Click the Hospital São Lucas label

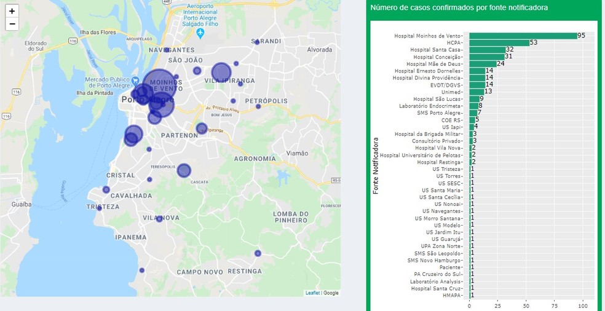[x=437, y=99]
